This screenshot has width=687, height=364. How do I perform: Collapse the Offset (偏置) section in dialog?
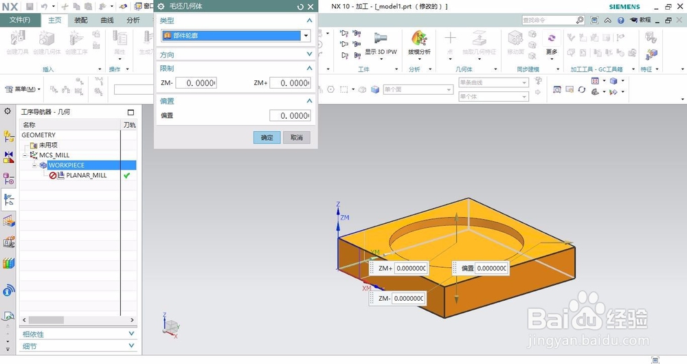(309, 101)
